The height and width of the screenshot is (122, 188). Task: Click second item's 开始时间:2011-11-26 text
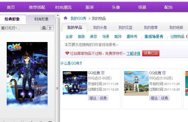pyautogui.click(x=164, y=84)
